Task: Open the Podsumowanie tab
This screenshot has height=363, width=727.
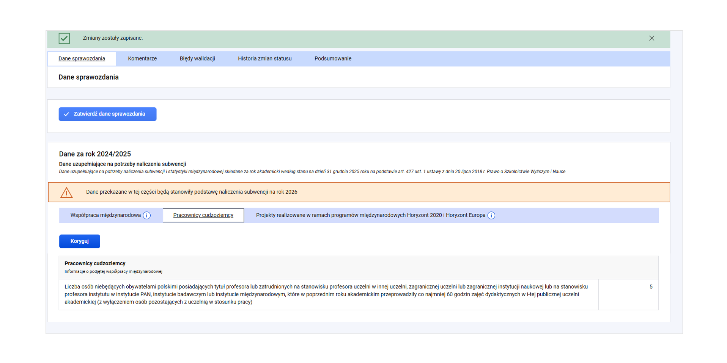Action: point(333,59)
